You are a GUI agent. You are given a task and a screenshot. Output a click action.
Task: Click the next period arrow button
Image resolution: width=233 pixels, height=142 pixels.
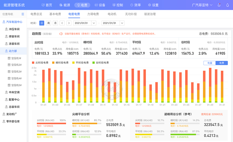point(69,23)
